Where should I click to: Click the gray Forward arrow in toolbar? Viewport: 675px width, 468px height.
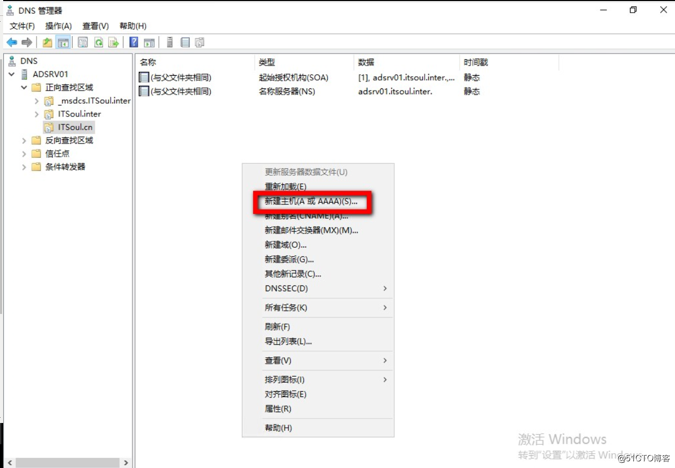click(x=26, y=42)
